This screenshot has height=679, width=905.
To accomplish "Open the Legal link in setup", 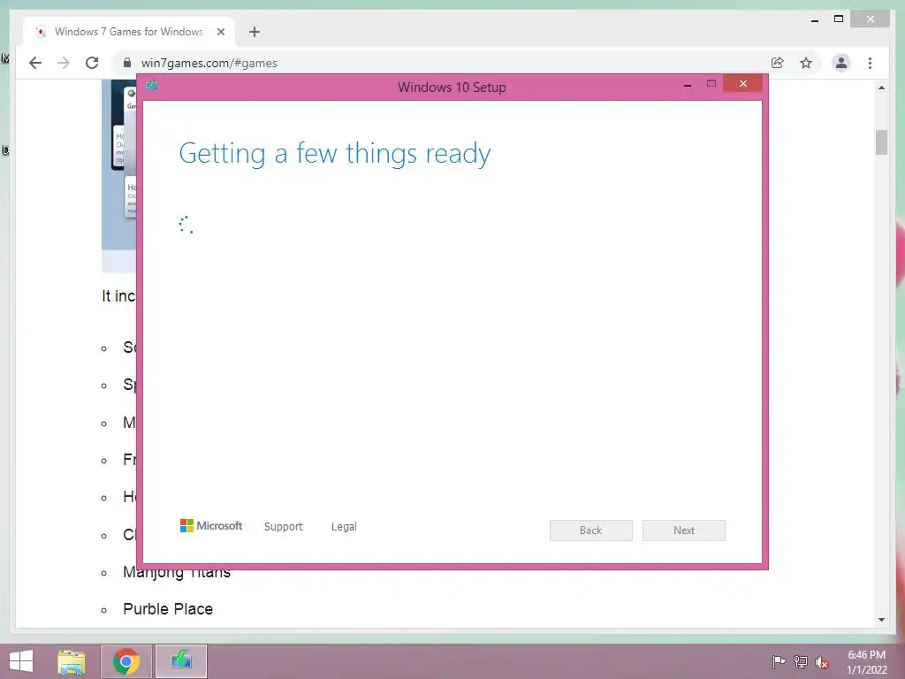I will 344,527.
